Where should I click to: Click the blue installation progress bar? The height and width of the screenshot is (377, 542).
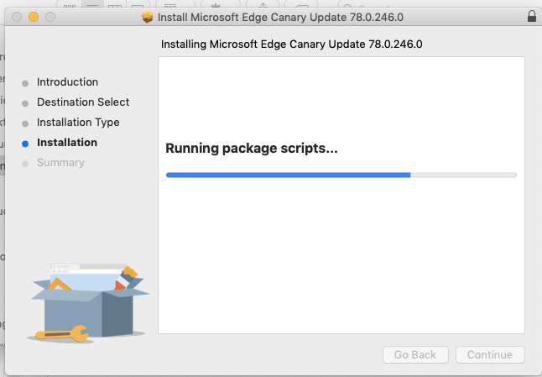pyautogui.click(x=341, y=175)
